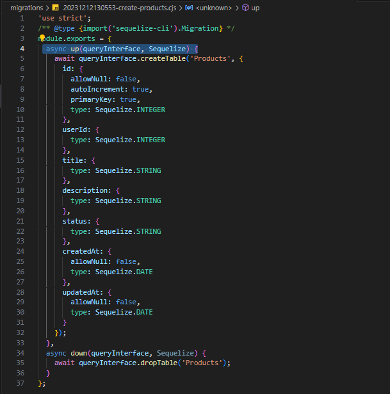
Task: Click 'allowNull' on line 25
Action: tap(89, 261)
